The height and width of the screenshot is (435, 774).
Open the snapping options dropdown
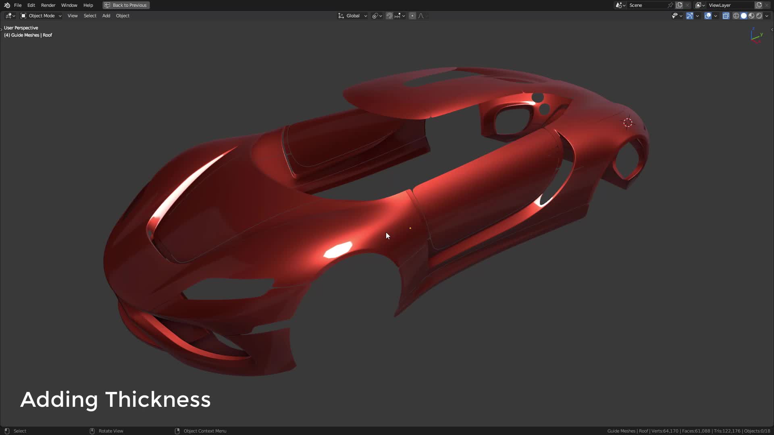tap(400, 16)
